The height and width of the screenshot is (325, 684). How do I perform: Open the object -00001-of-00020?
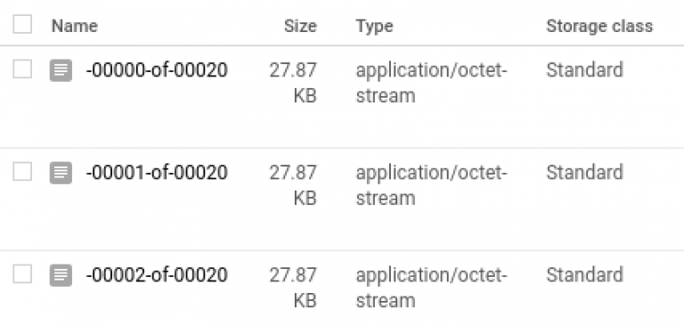coord(157,173)
